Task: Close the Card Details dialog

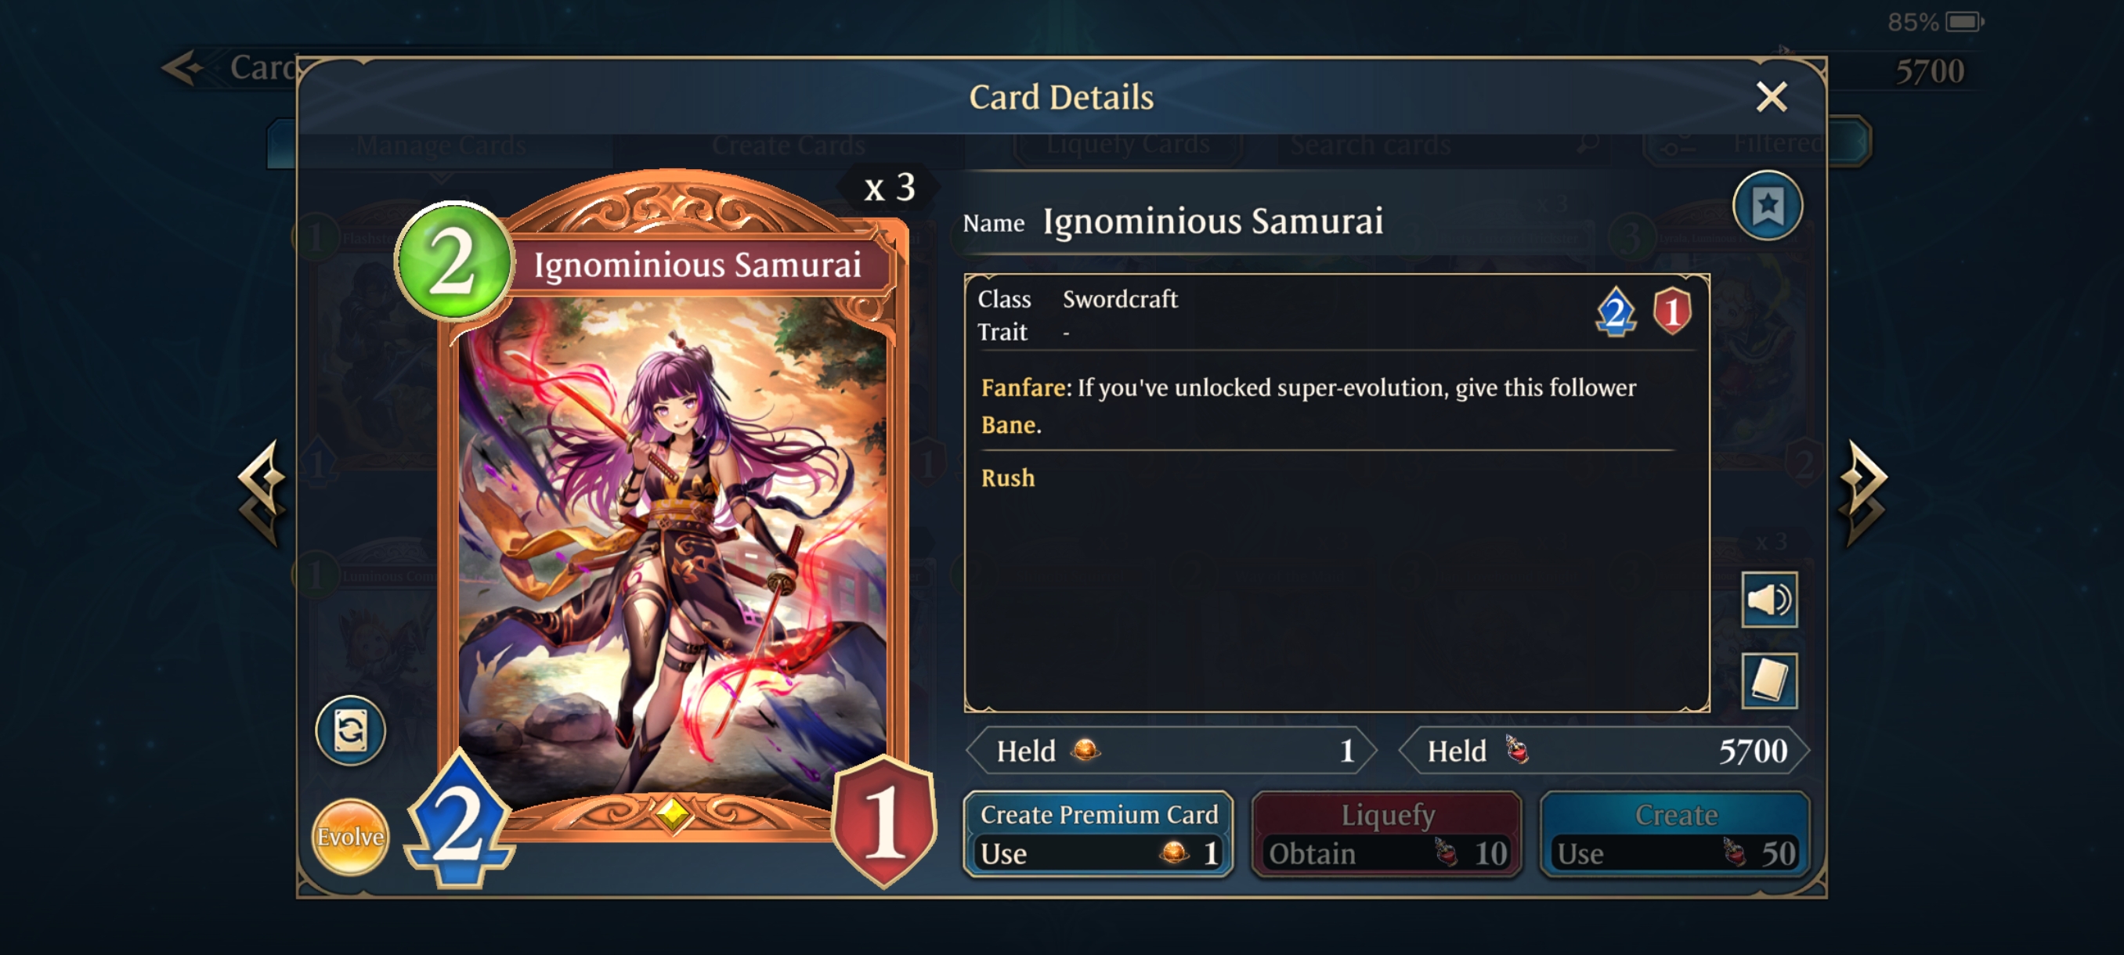Action: (x=1771, y=97)
